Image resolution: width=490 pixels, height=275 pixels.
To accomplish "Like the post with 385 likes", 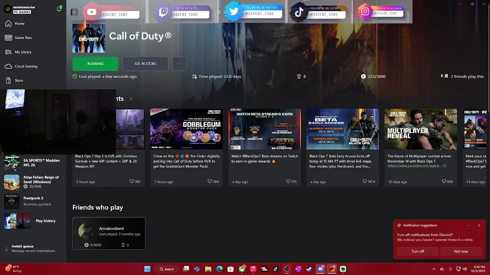I will click(132, 181).
